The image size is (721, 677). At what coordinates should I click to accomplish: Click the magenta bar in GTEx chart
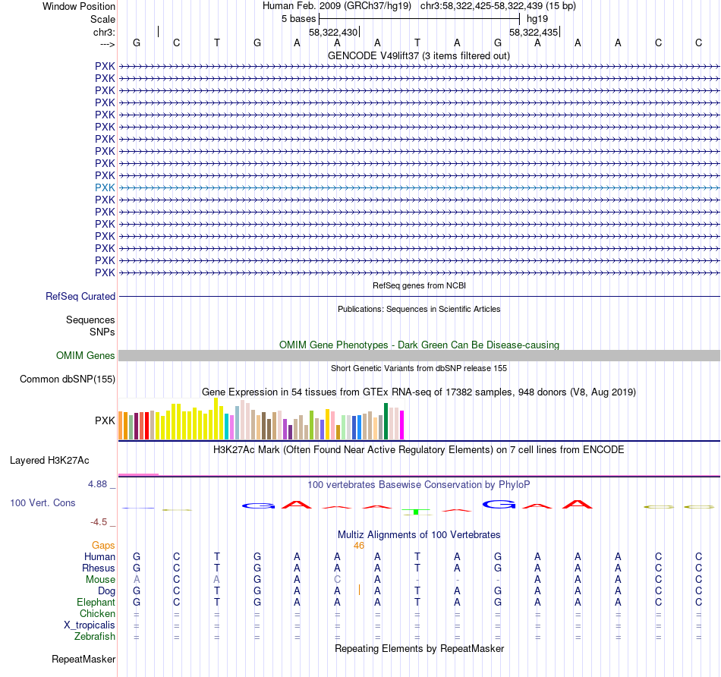[402, 425]
